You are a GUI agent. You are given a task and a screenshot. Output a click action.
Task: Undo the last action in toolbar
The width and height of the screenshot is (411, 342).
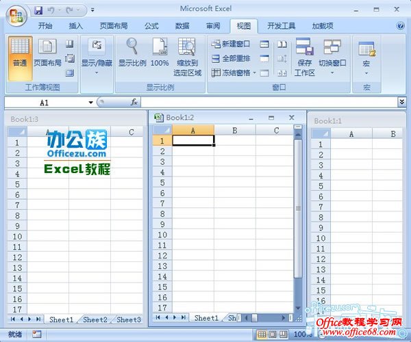51,10
